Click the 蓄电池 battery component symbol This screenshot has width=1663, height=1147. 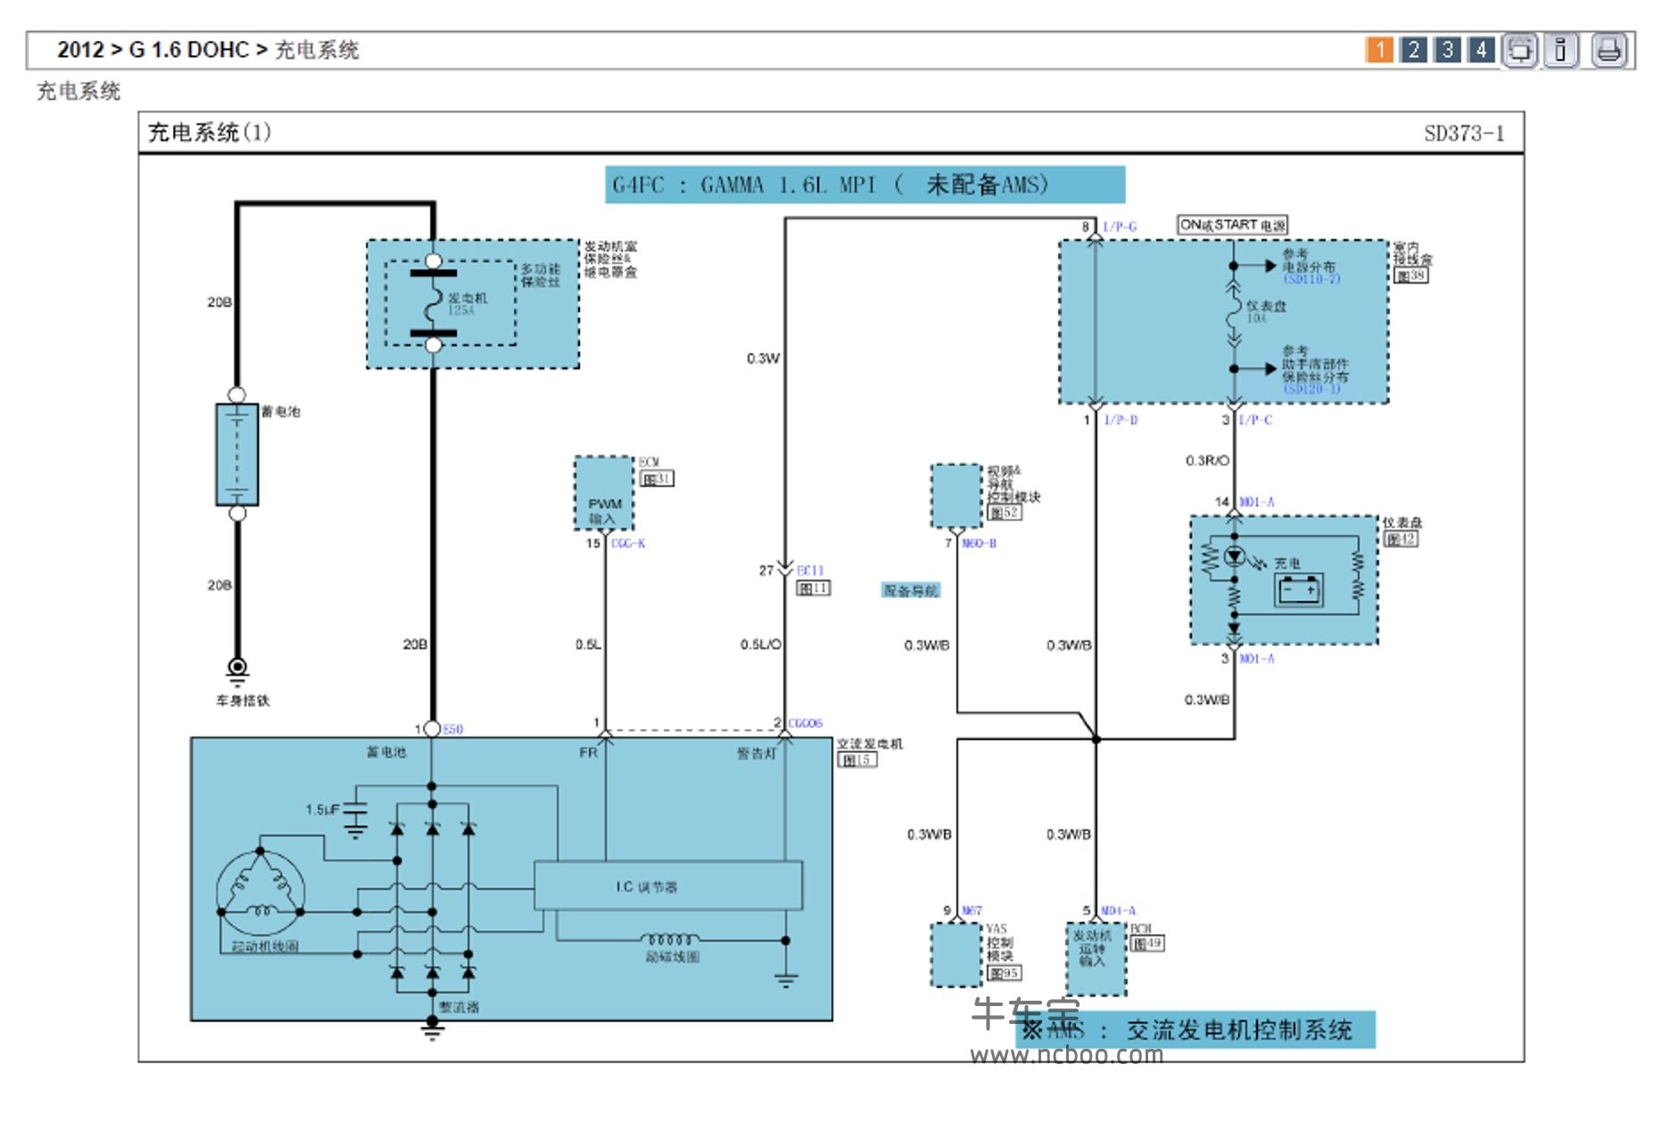(236, 455)
